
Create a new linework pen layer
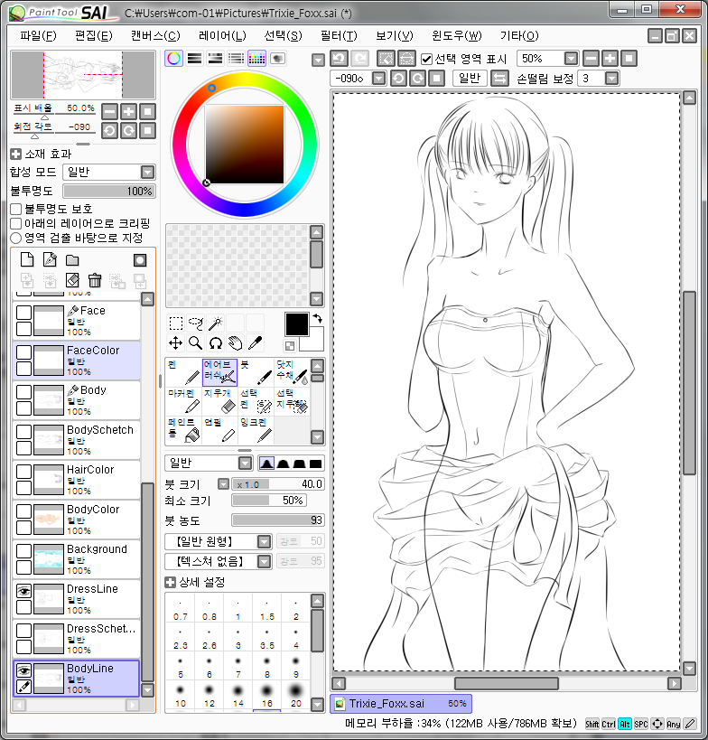pyautogui.click(x=50, y=260)
